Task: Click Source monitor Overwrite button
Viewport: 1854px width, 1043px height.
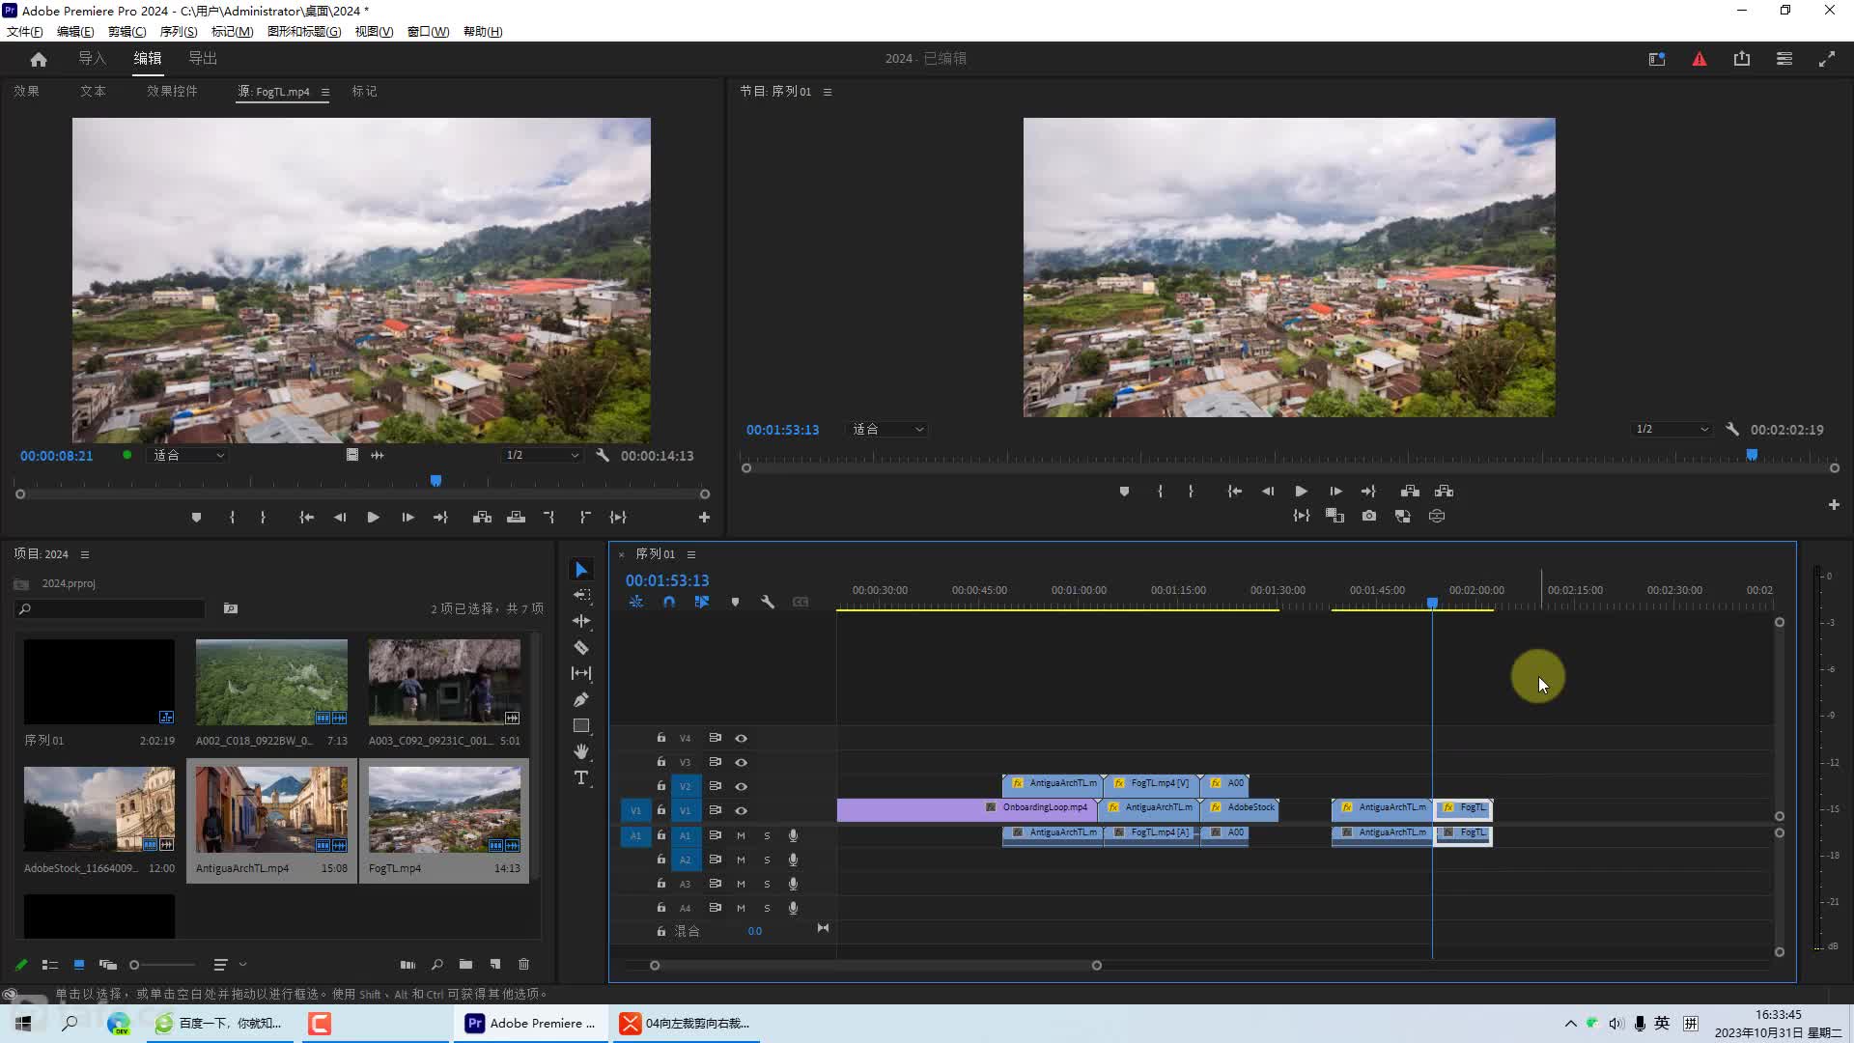Action: 517,518
